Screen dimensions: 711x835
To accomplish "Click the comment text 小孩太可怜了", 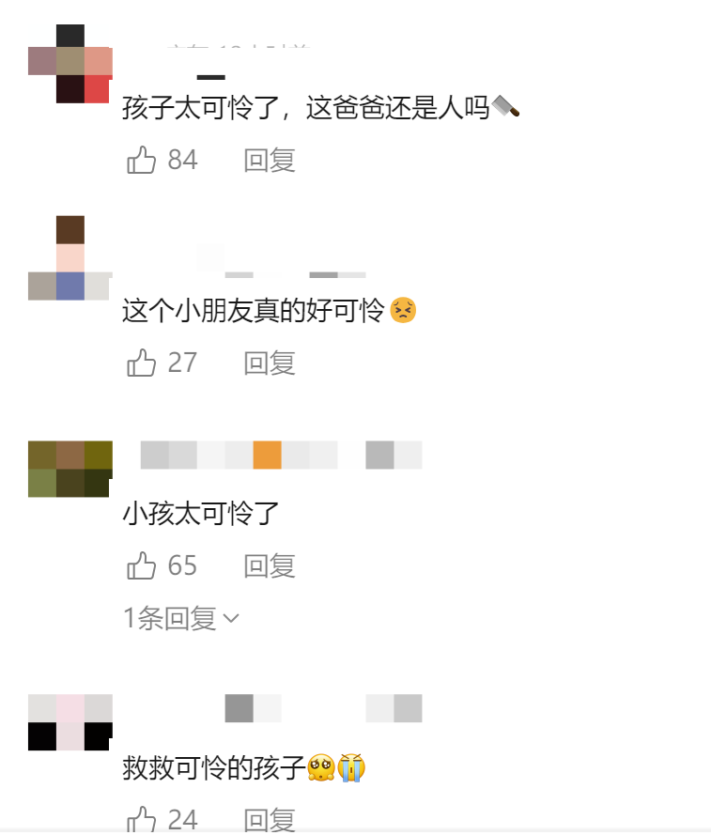I will 201,514.
